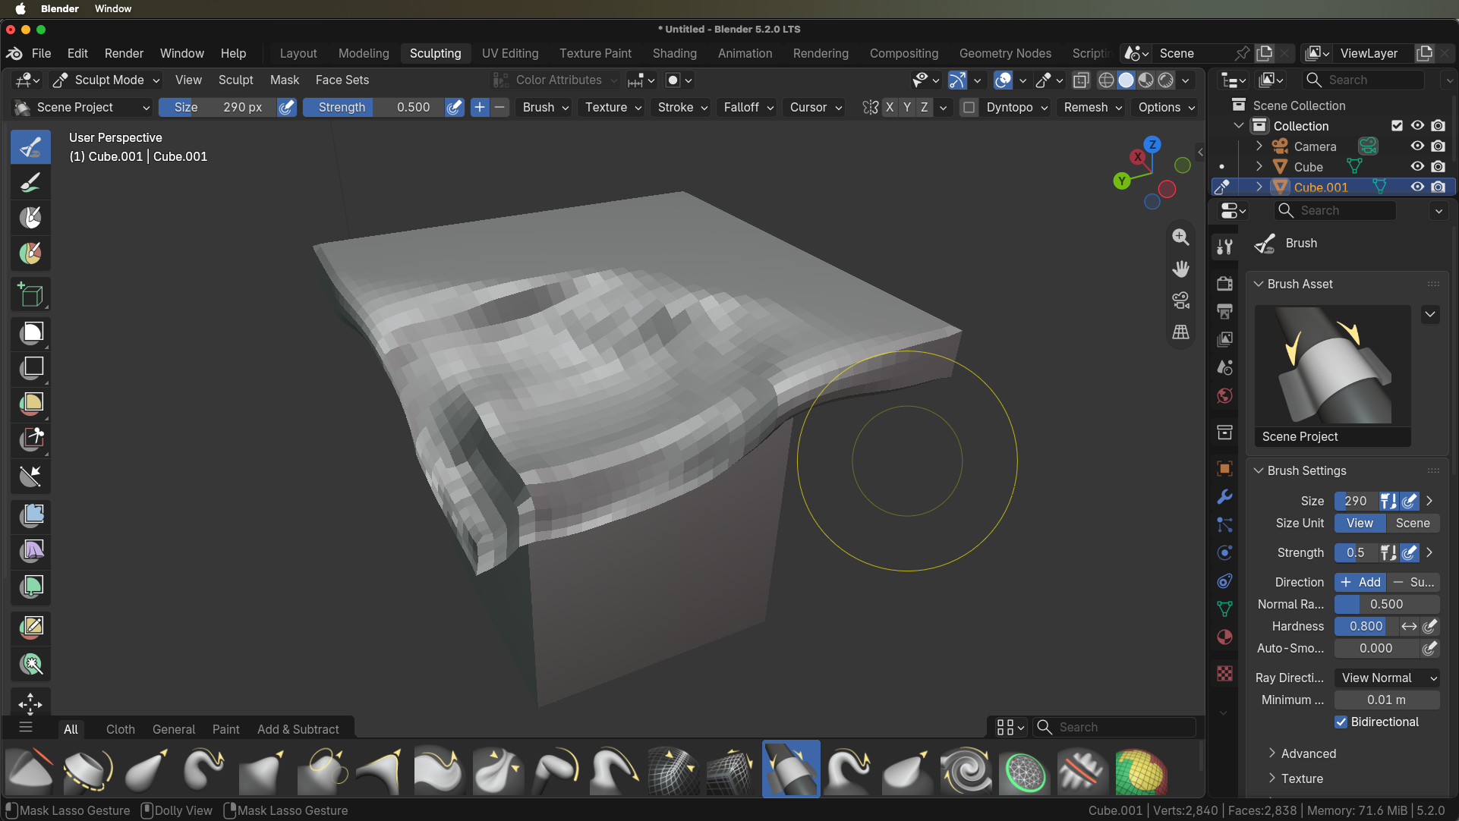Select the yellow-green Face Sets brush
This screenshot has width=1459, height=821.
[1141, 769]
